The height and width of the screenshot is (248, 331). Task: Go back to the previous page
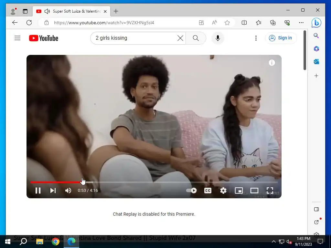[x=15, y=23]
